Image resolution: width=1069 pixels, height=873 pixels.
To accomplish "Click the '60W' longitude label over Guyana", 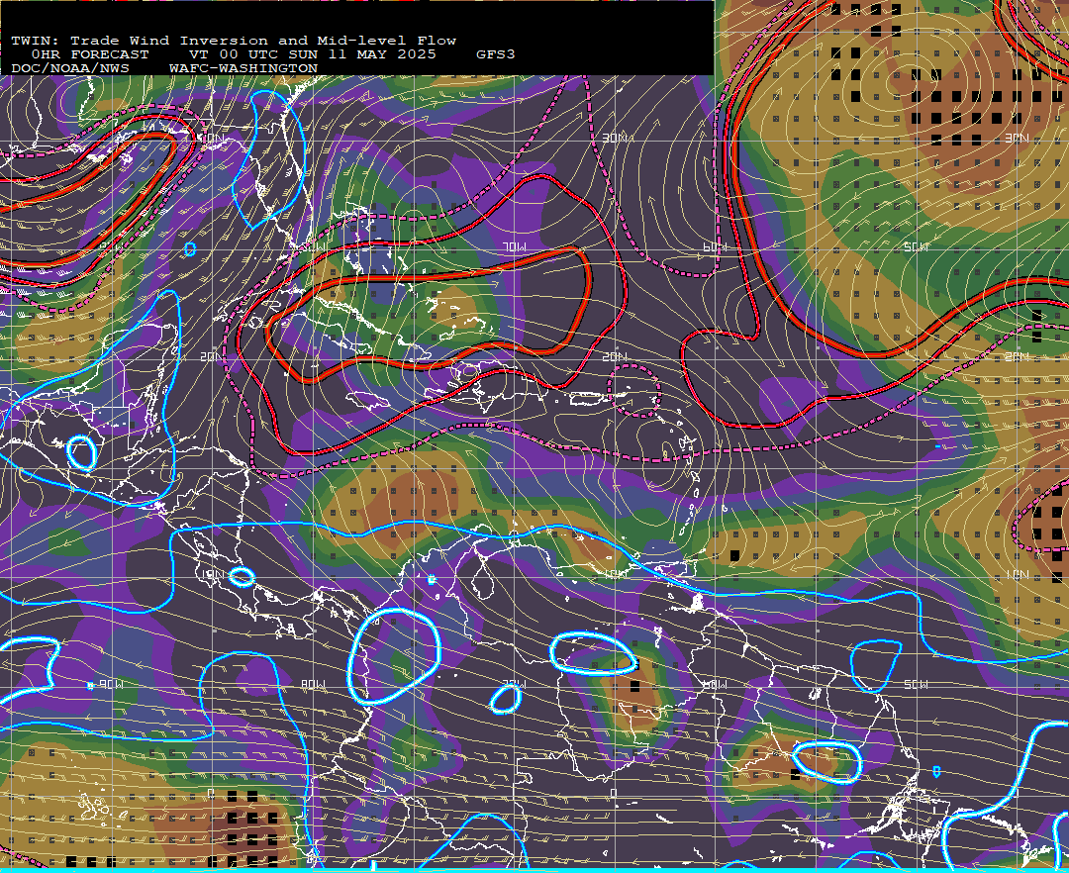I will (x=716, y=684).
